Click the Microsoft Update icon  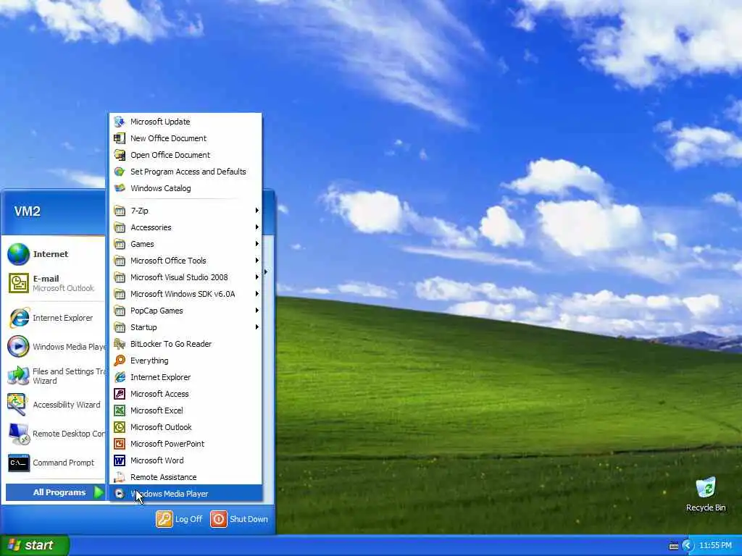(x=120, y=122)
